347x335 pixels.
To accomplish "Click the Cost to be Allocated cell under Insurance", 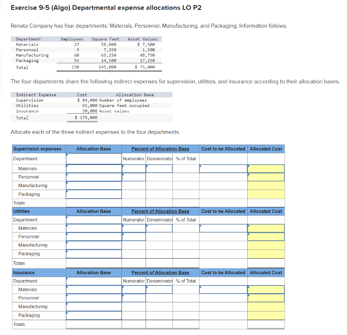I will 223,289.
